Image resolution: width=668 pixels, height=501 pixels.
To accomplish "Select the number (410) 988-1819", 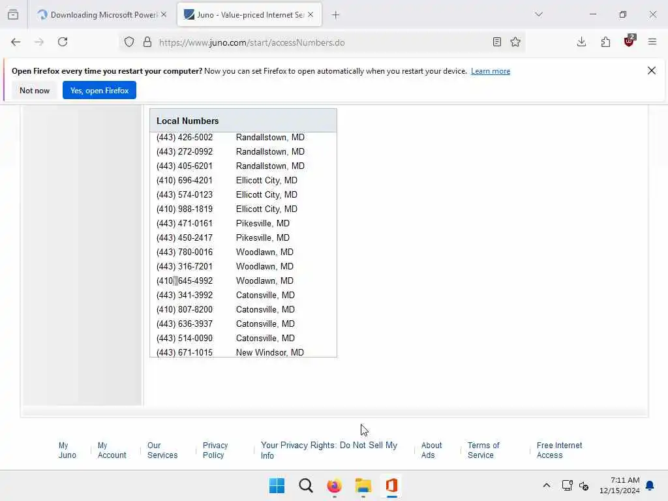I will [185, 209].
